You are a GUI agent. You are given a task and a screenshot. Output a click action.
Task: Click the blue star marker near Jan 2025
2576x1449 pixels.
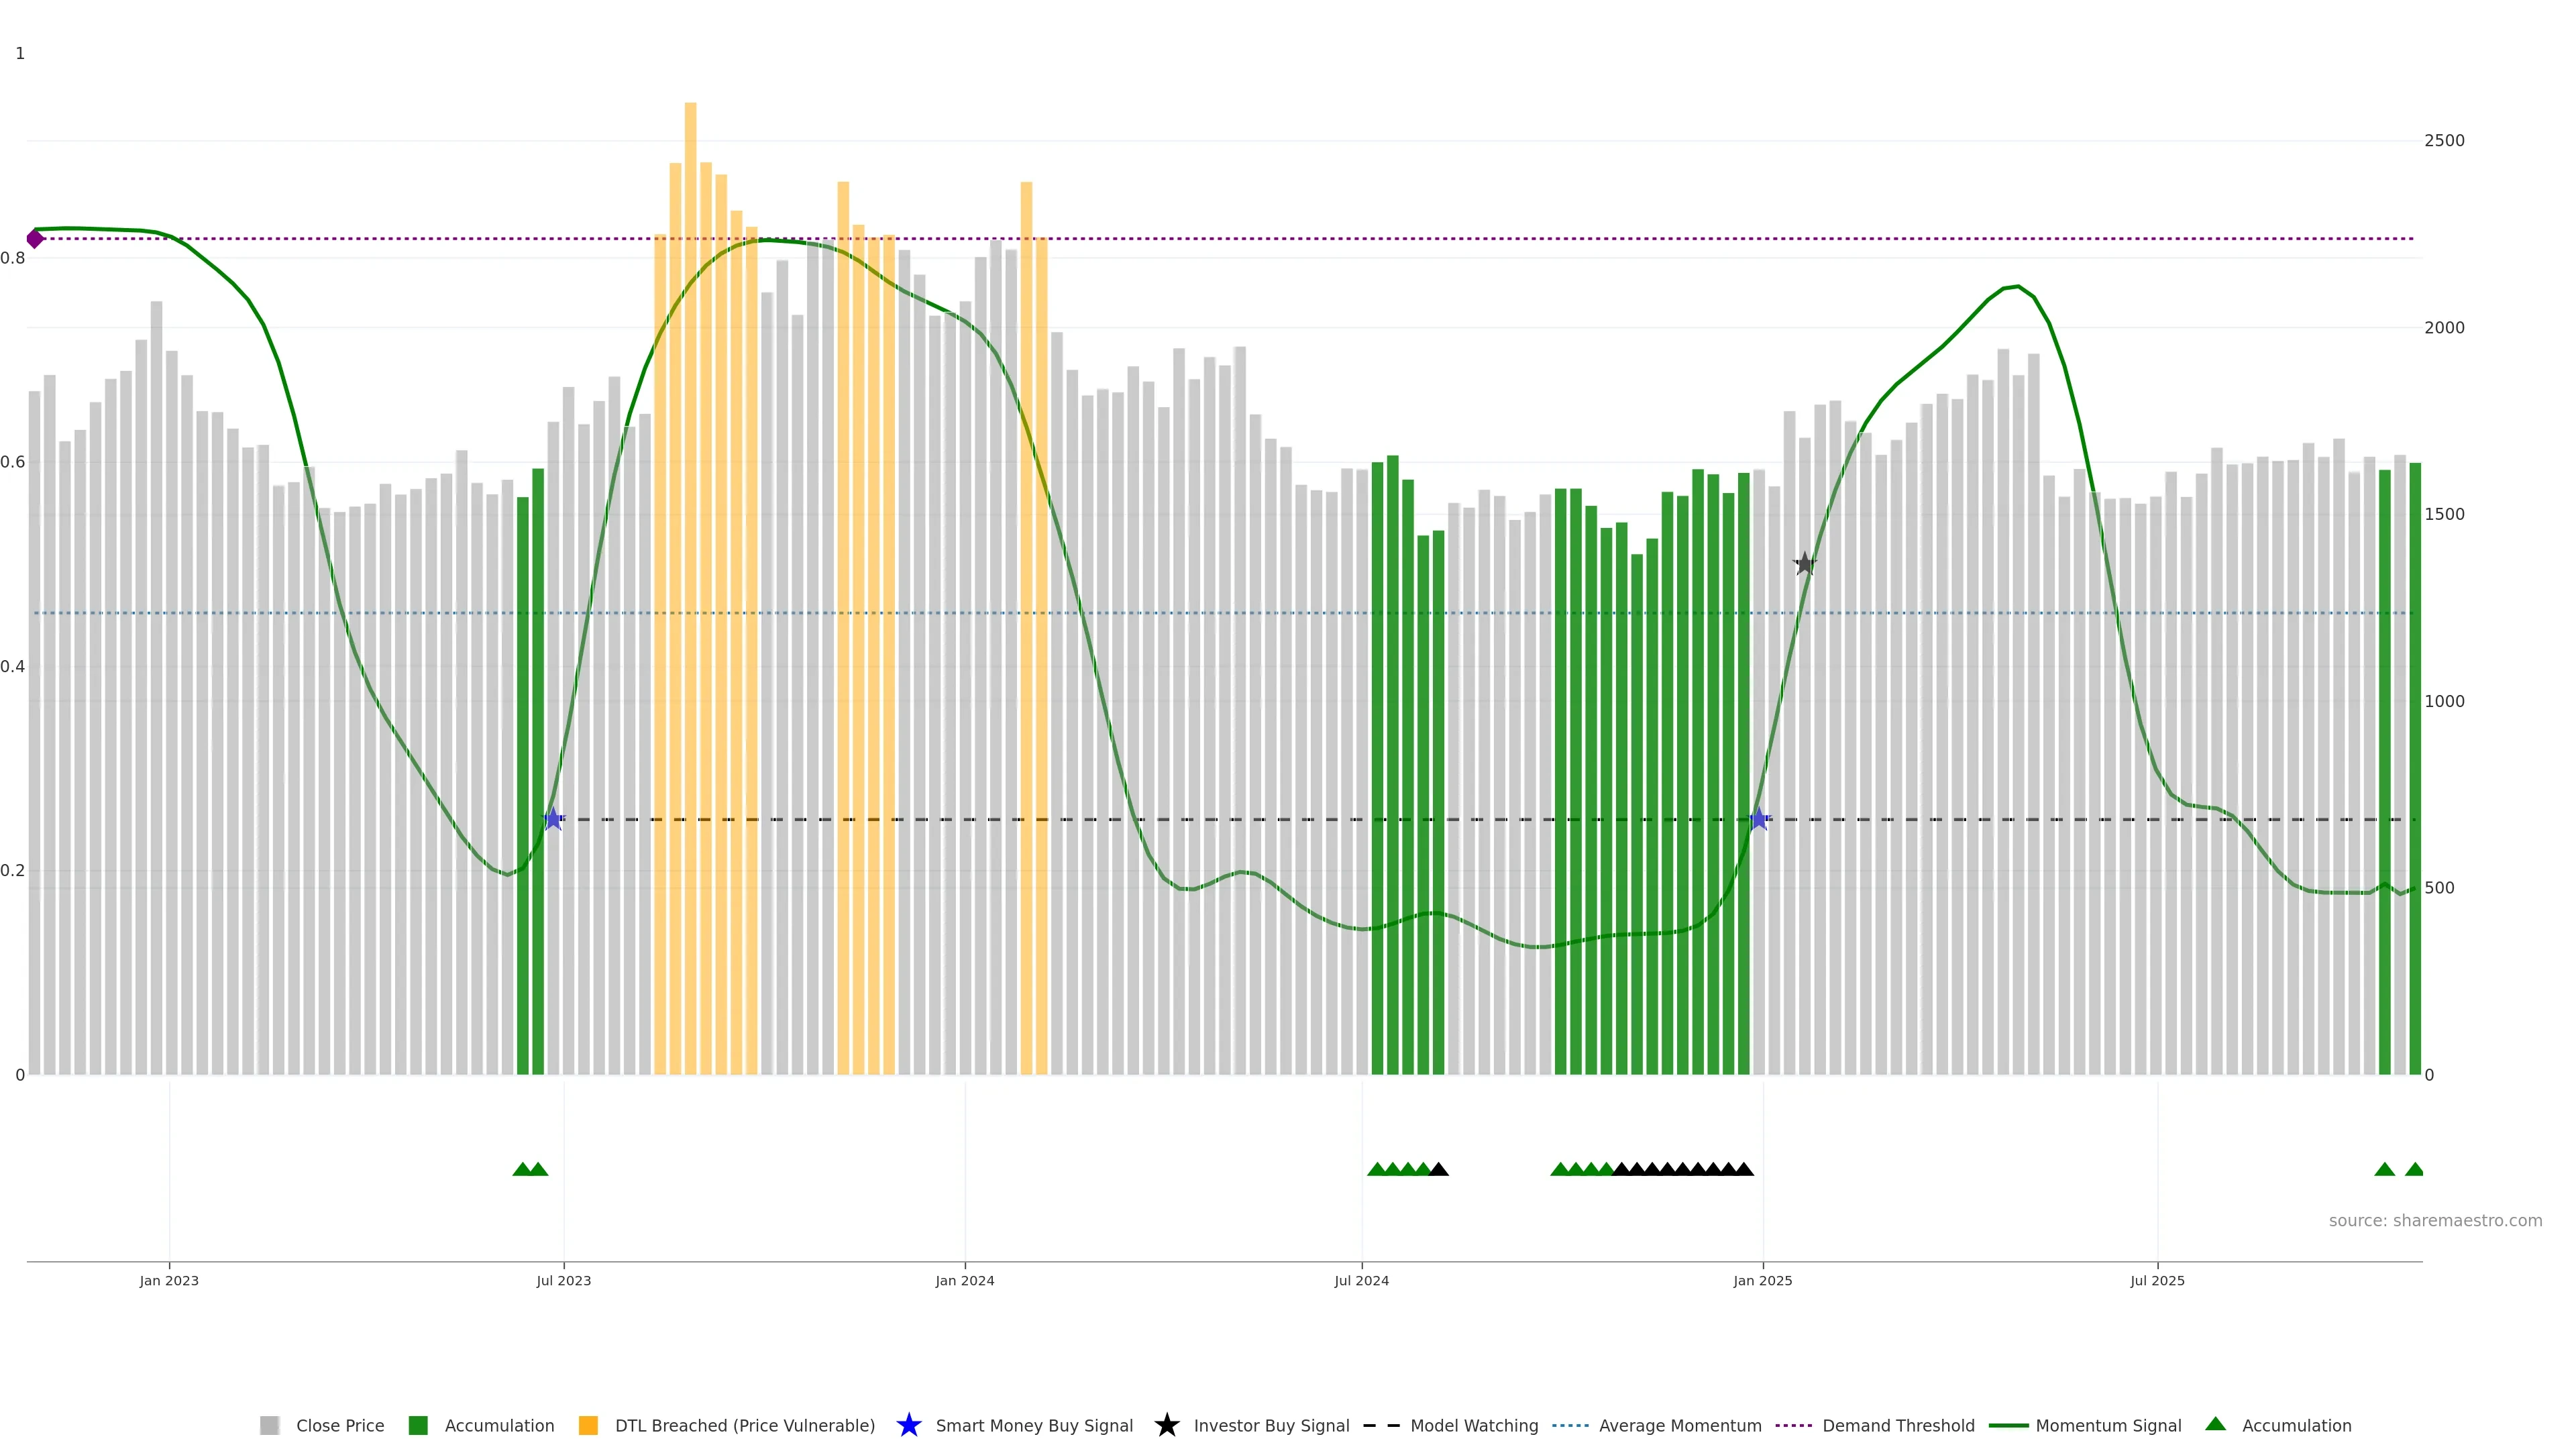(1759, 819)
